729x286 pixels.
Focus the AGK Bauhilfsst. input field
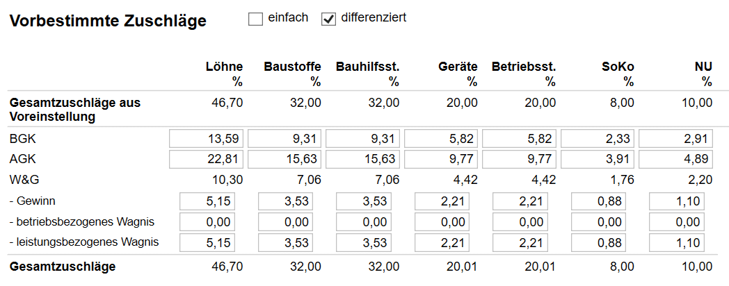(363, 159)
